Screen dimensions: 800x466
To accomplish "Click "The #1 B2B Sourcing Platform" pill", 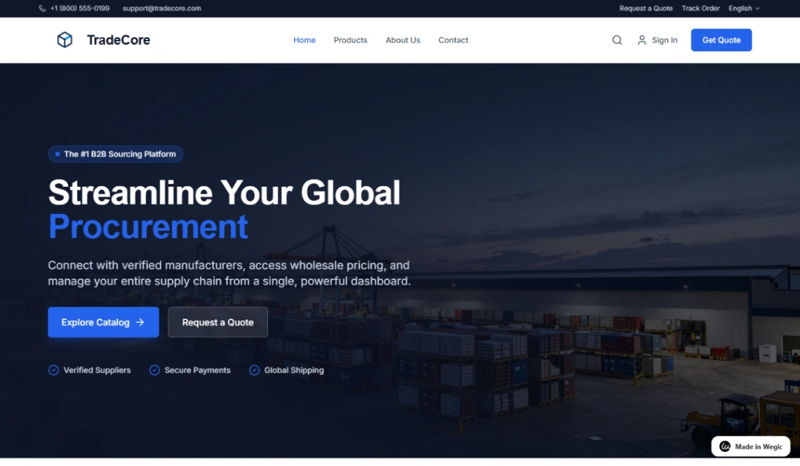I will pyautogui.click(x=115, y=154).
